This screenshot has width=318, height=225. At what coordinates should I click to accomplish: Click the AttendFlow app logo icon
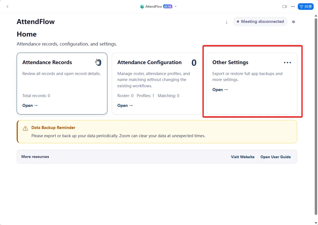tap(142, 7)
